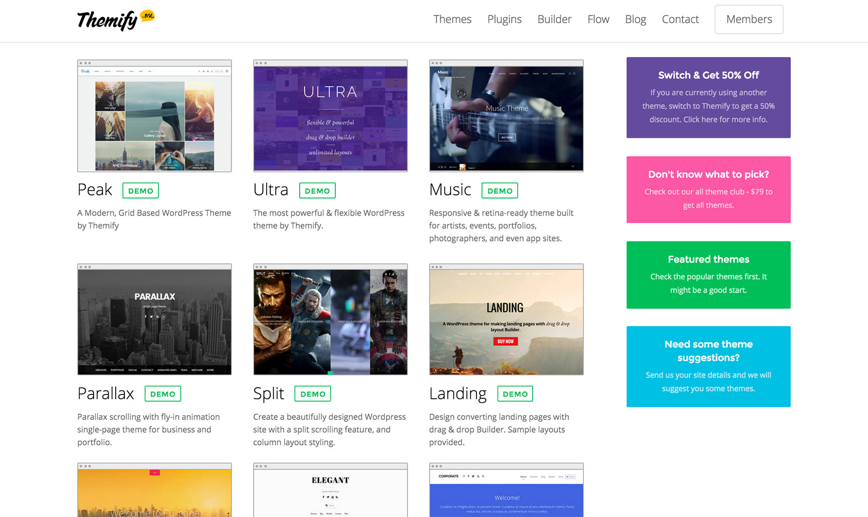Open the Fullpane theme thumbnail
Screen dimensions: 868x517
point(154,490)
